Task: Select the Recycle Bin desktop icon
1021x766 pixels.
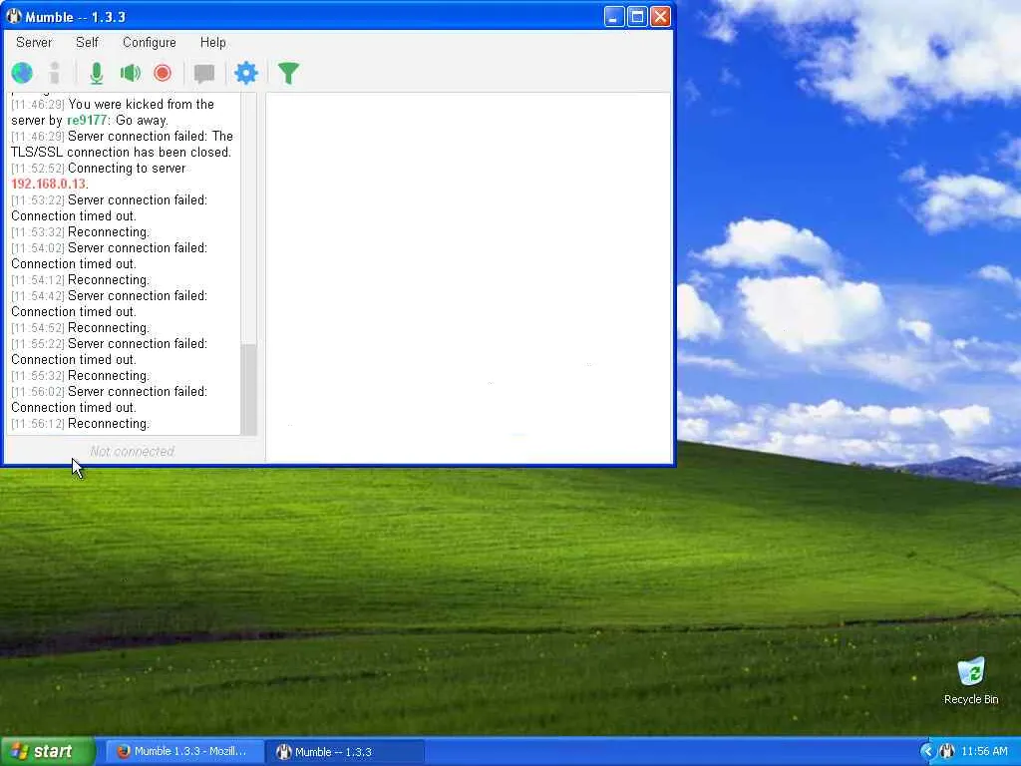Action: [x=971, y=681]
